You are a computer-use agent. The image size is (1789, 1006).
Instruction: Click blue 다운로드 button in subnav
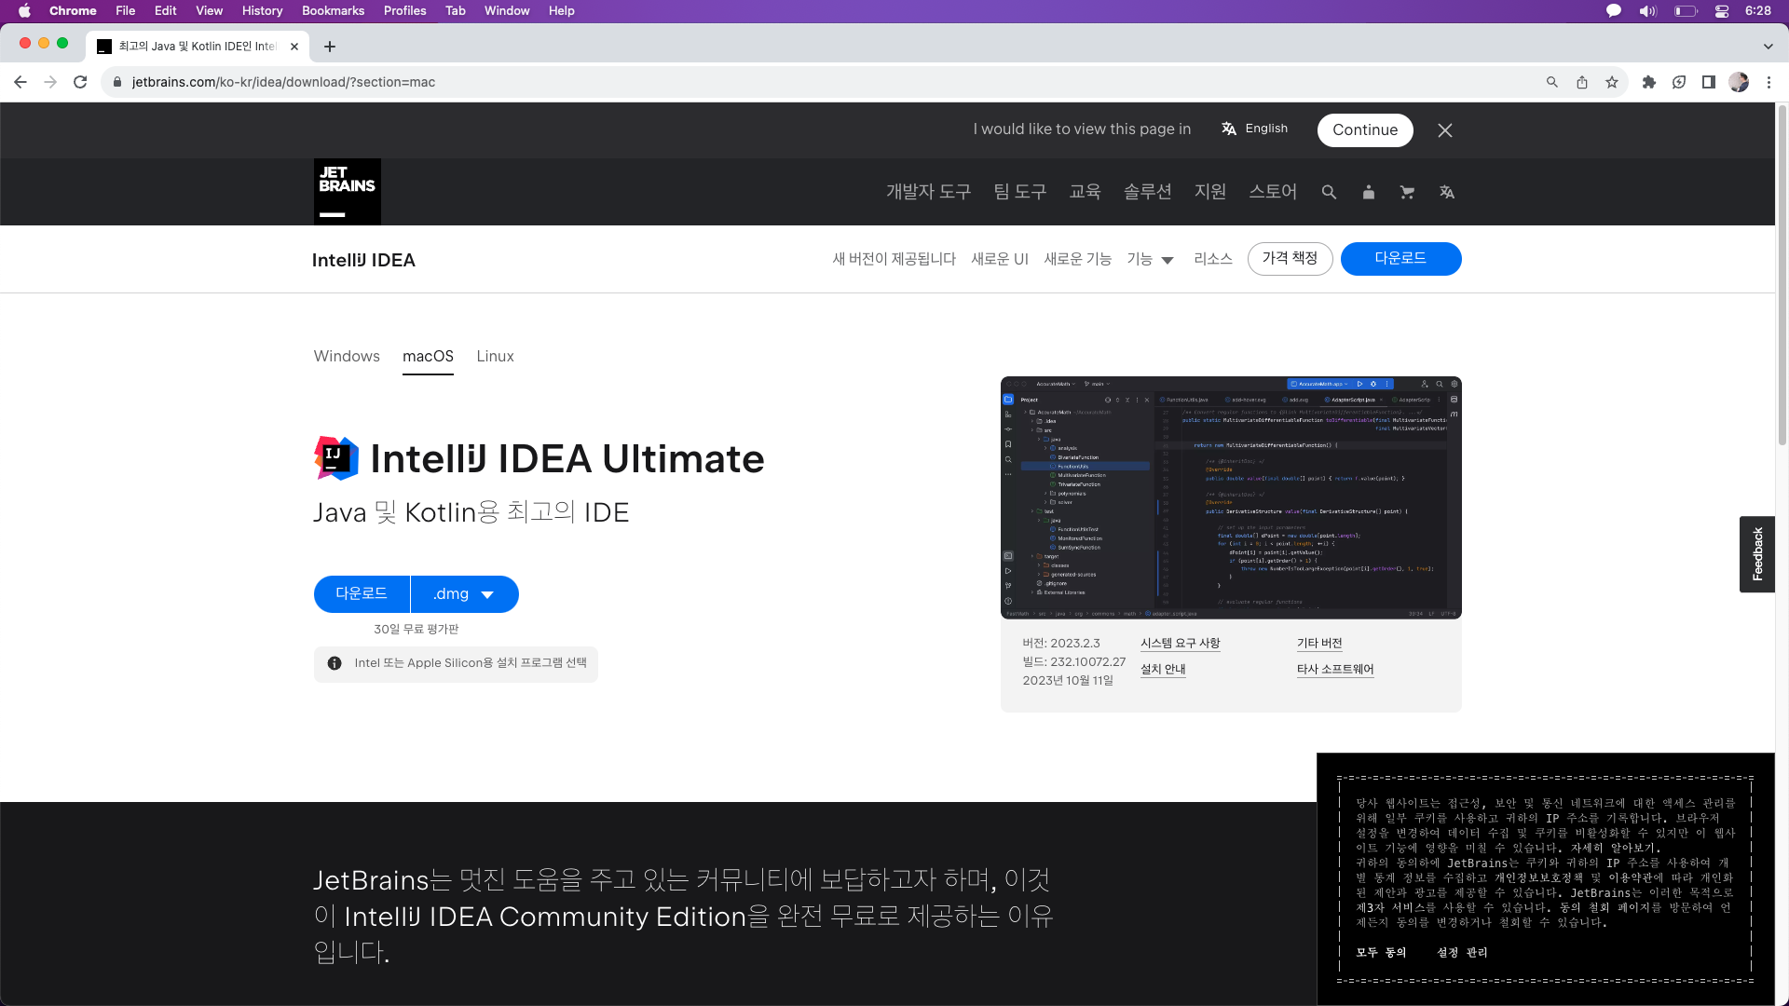coord(1400,258)
